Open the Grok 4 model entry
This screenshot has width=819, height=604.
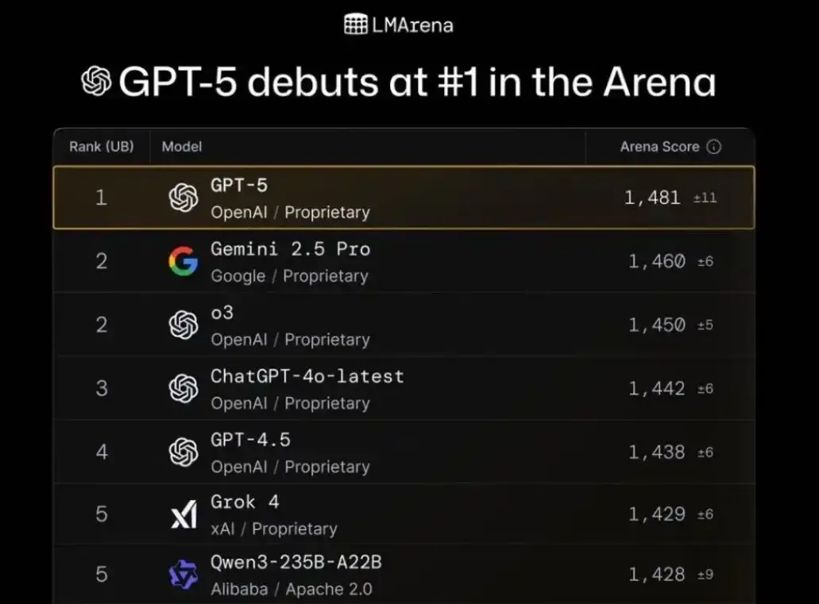tap(245, 502)
